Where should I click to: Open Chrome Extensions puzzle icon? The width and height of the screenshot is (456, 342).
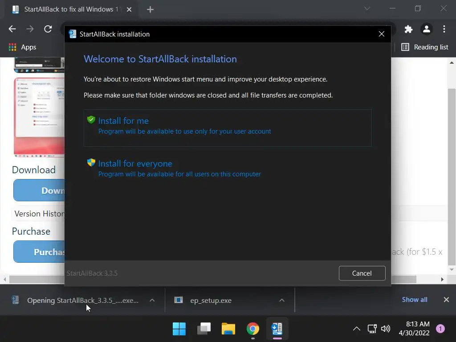tap(409, 29)
